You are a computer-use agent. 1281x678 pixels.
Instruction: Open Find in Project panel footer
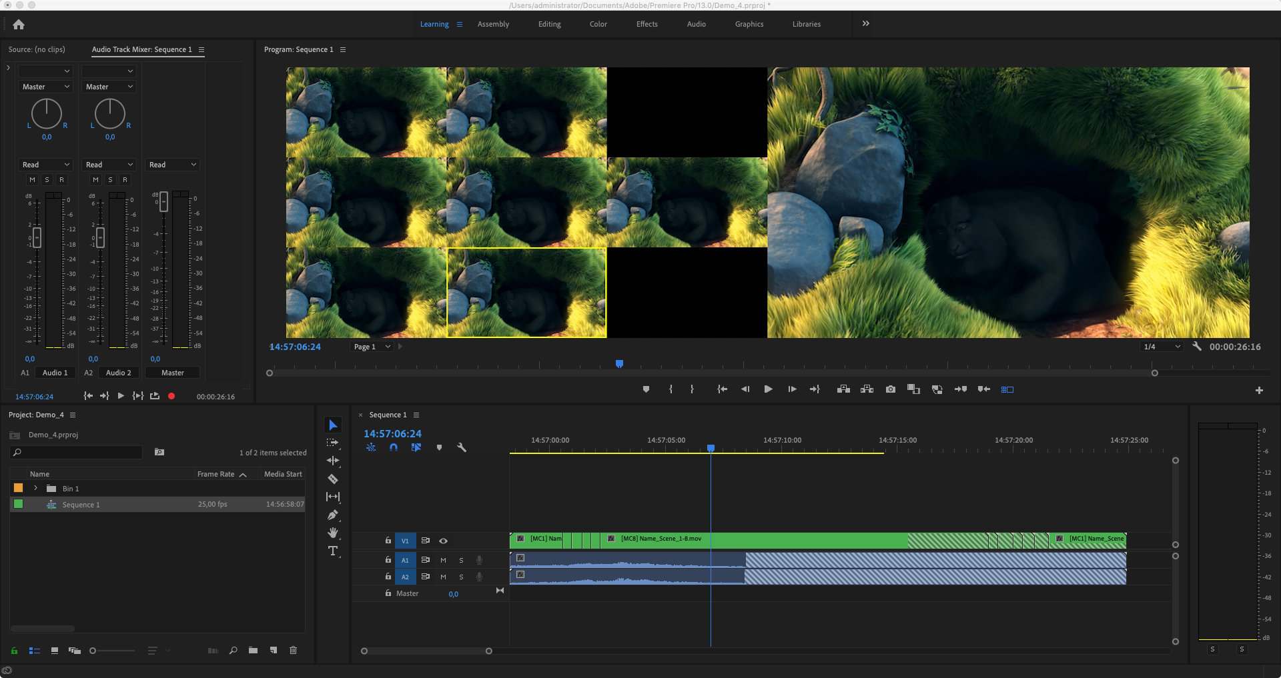[233, 650]
